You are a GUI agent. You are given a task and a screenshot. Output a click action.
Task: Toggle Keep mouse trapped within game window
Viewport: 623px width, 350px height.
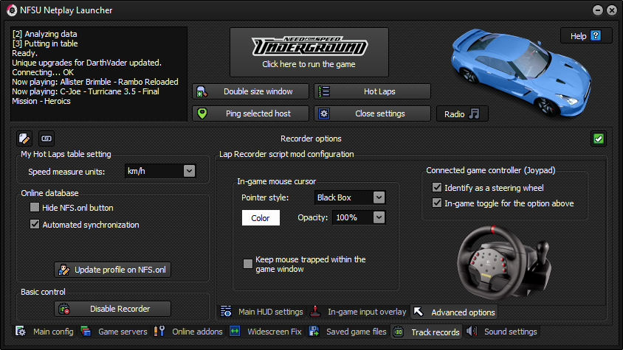[x=247, y=264]
